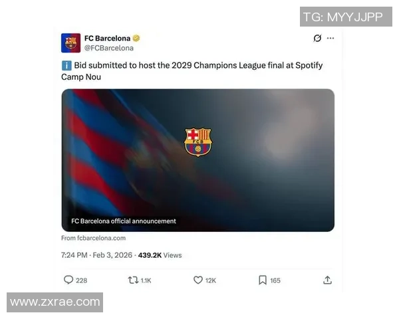This screenshot has width=399, height=319.
Task: Open the Grok slashed-circle icon
Action: pyautogui.click(x=317, y=38)
